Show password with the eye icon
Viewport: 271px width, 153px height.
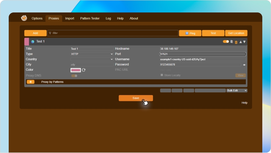244,65
